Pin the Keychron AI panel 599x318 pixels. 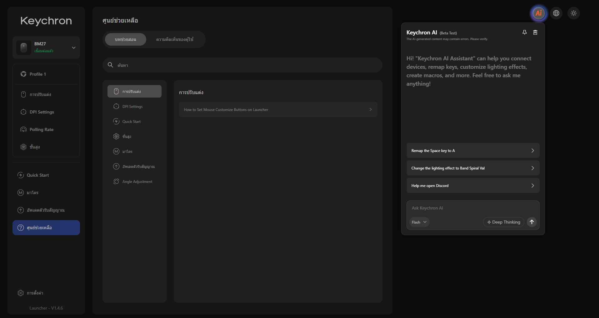pos(525,33)
